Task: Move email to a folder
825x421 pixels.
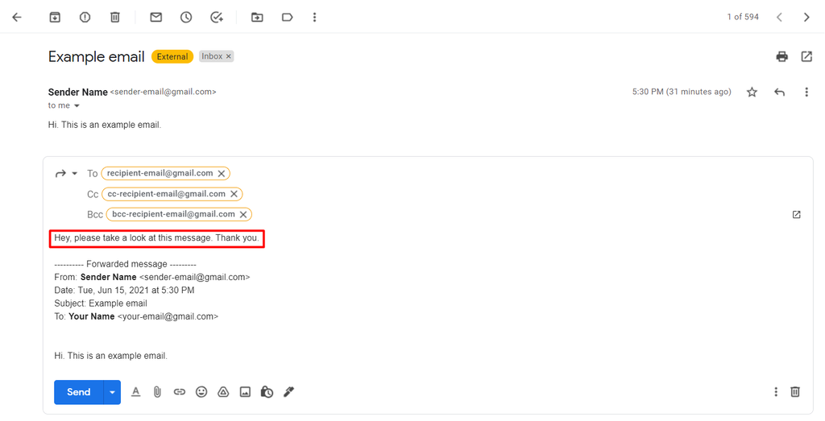Action: point(257,18)
